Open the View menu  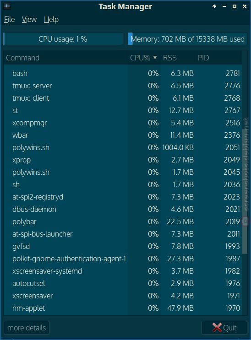click(29, 20)
